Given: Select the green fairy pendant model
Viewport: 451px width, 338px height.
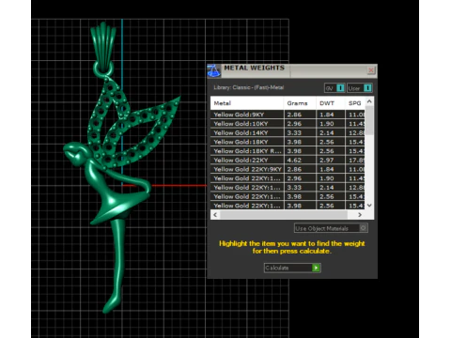Looking at the screenshot, I should (x=117, y=194).
